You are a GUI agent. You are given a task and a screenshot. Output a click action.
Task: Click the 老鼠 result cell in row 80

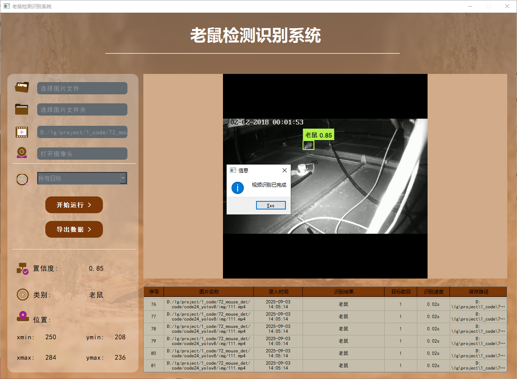[x=344, y=353]
